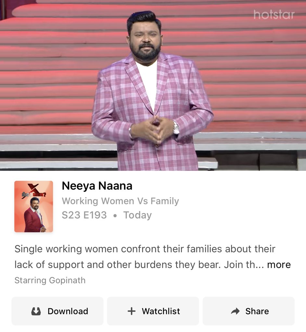Screen dimensions: 306x332
Task: Tap the hotstar watermark logo
Action: click(274, 15)
